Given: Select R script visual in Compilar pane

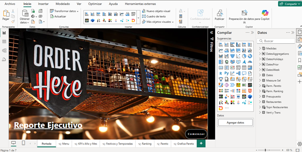Looking at the screenshot, I should click(221, 74).
